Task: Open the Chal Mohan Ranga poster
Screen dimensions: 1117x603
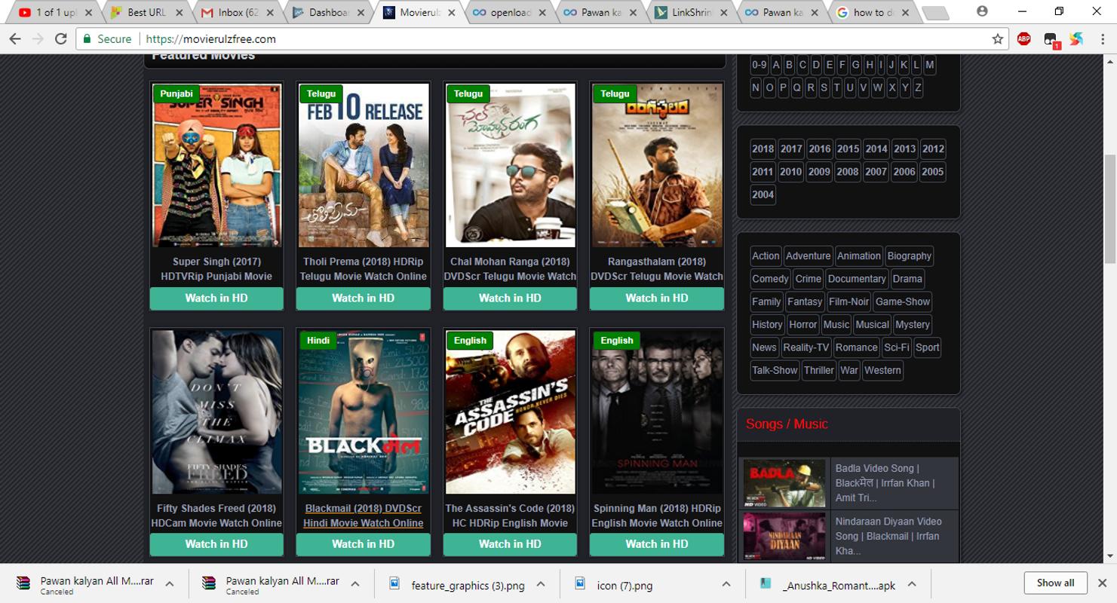Action: [510, 165]
